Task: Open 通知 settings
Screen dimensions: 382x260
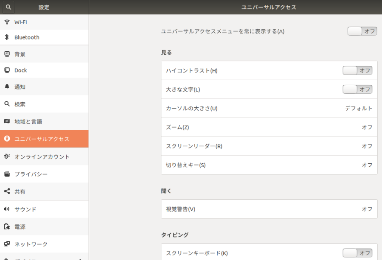Action: (x=44, y=87)
